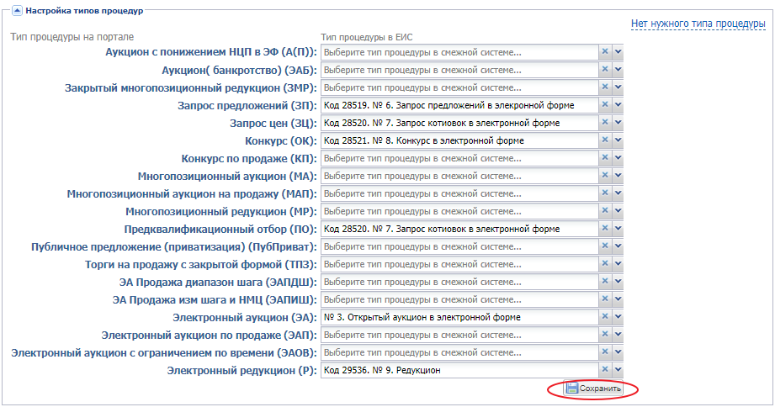The image size is (775, 407).
Task: Clear the Запрос цен (ЗЦ) selection using X
Action: (x=604, y=123)
